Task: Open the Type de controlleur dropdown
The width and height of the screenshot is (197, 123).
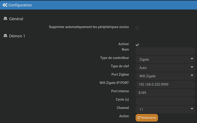Action: pyautogui.click(x=165, y=60)
